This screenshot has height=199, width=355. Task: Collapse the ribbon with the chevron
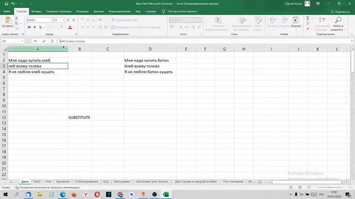tap(352, 34)
